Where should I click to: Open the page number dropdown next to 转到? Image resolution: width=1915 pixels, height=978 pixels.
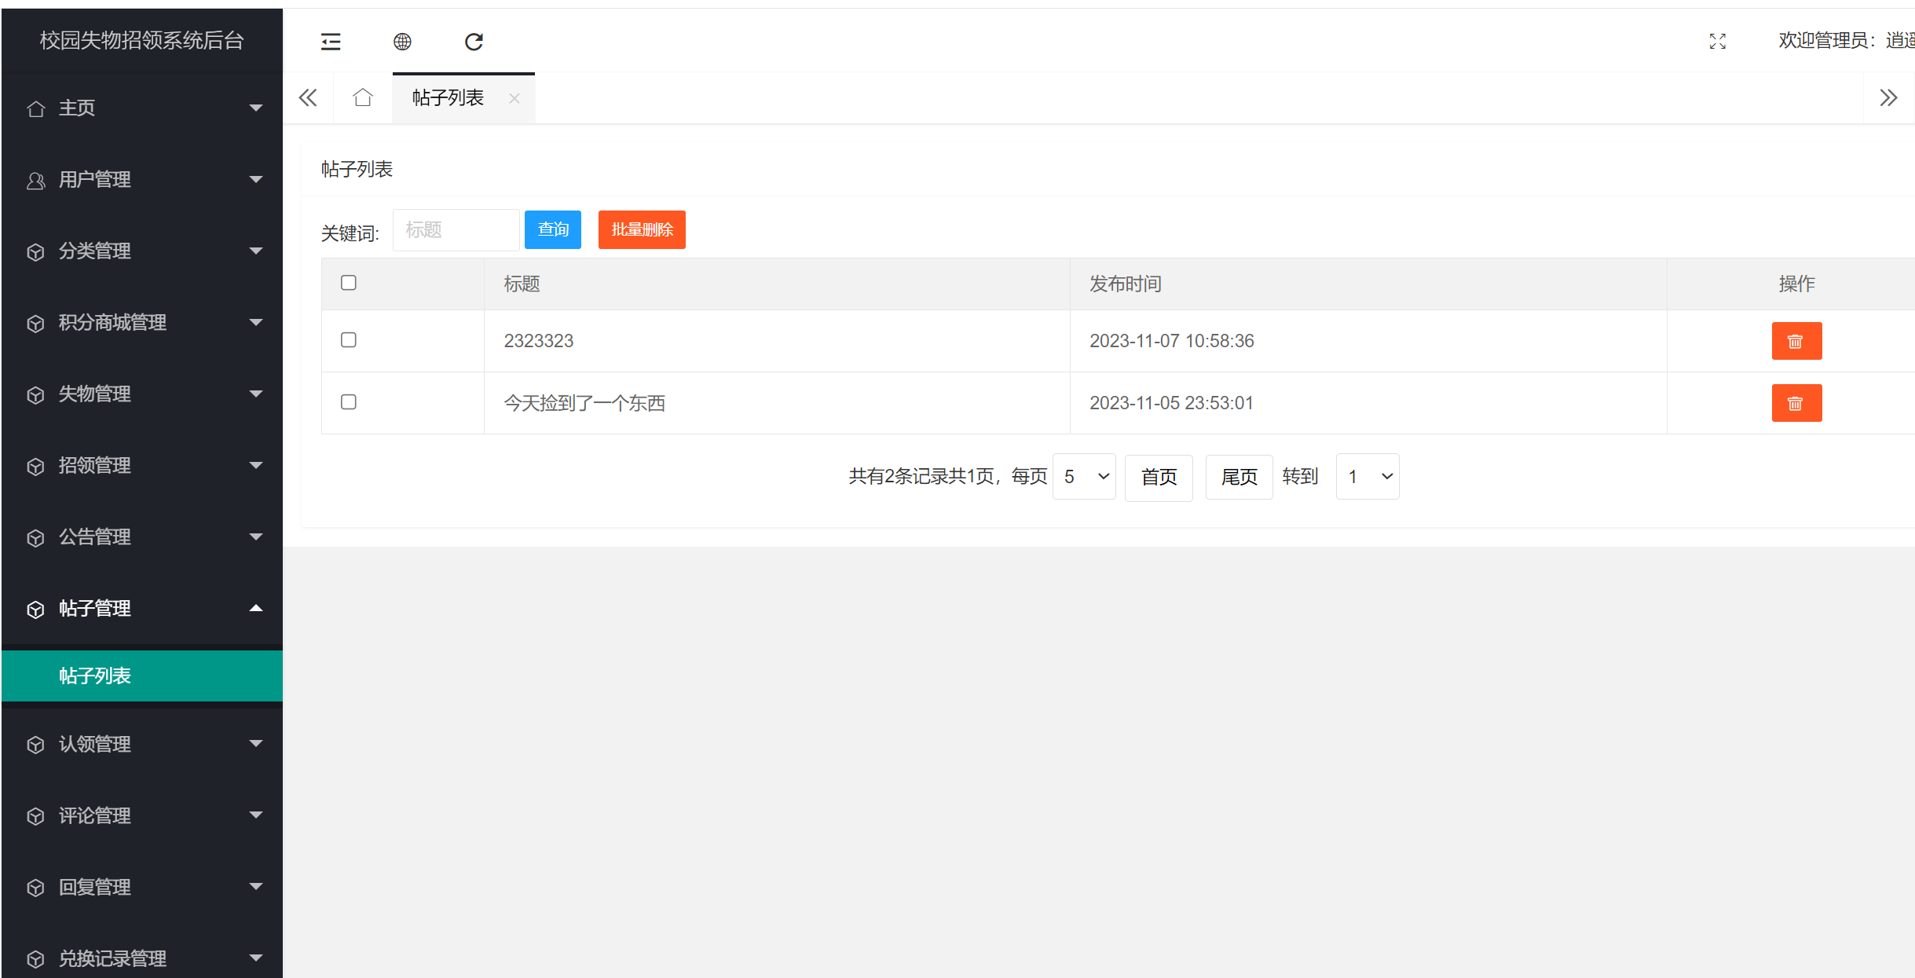pyautogui.click(x=1367, y=476)
